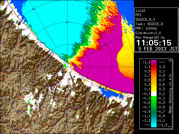Click the "Max Range:60 km" line
Image resolution: width=179 pixels, height=134 pixels.
150,37
